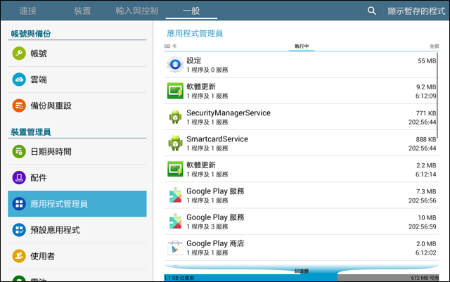Open the SD 卡 app list tab
The width and height of the screenshot is (450, 282).
(x=170, y=46)
